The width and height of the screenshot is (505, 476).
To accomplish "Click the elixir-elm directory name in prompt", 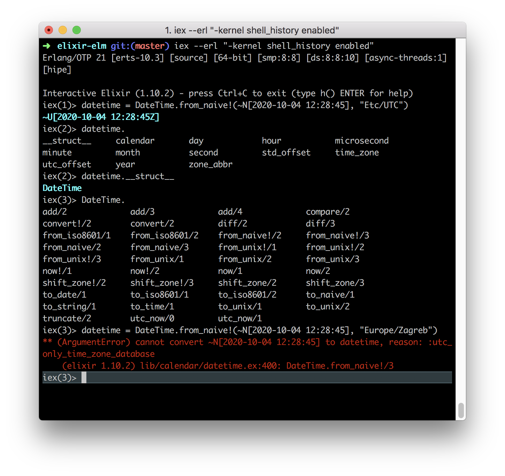I will pos(82,46).
